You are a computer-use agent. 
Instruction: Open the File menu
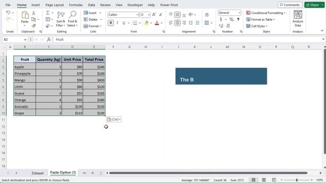[8, 5]
